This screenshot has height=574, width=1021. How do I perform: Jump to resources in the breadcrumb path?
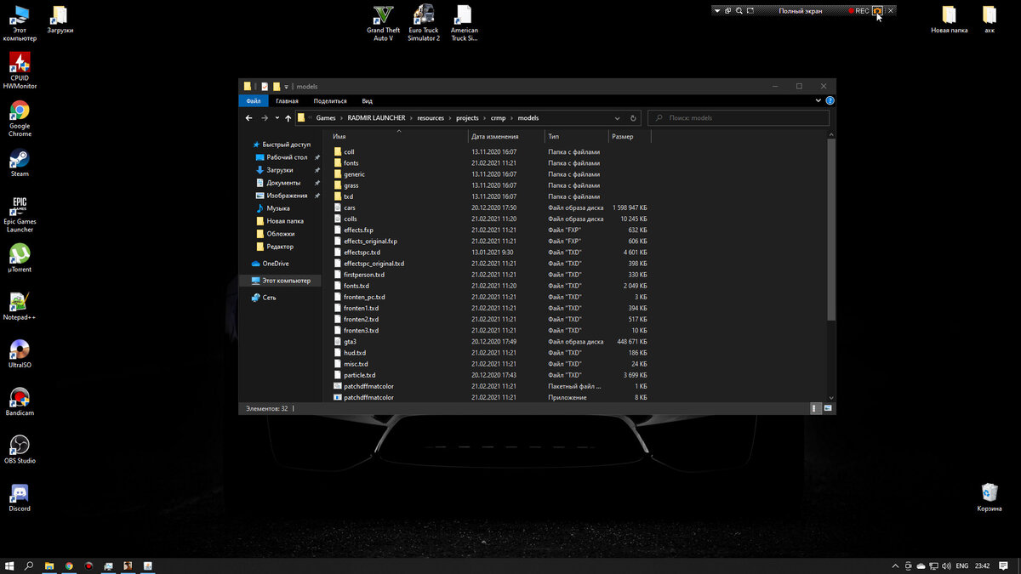(x=431, y=118)
